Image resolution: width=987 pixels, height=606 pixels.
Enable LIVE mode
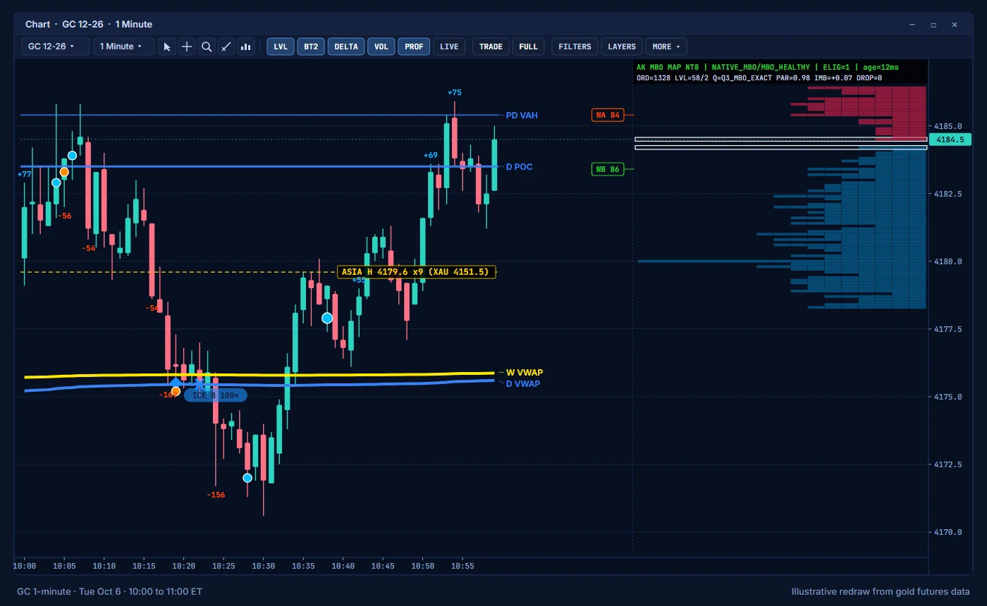449,47
